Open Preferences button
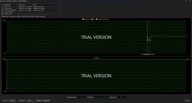The width and height of the screenshot is (192, 103). (46, 101)
